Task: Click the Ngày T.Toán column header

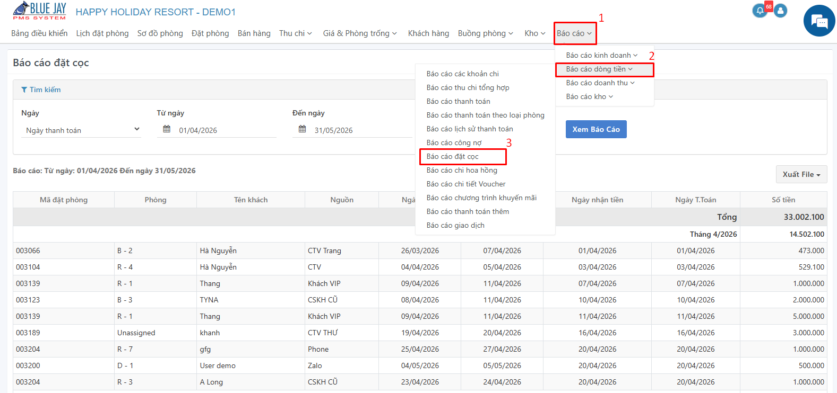Action: [x=696, y=200]
